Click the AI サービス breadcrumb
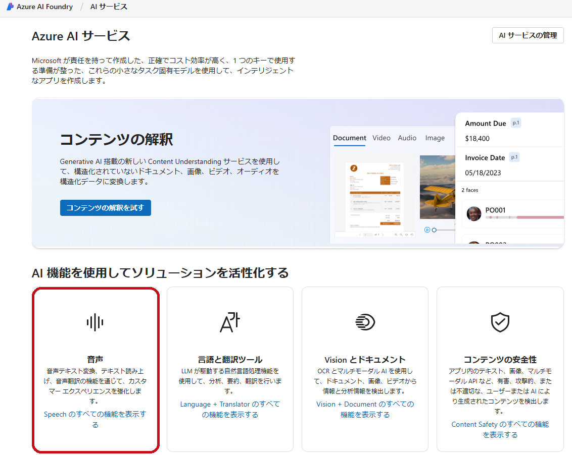572x455 pixels. (x=109, y=7)
